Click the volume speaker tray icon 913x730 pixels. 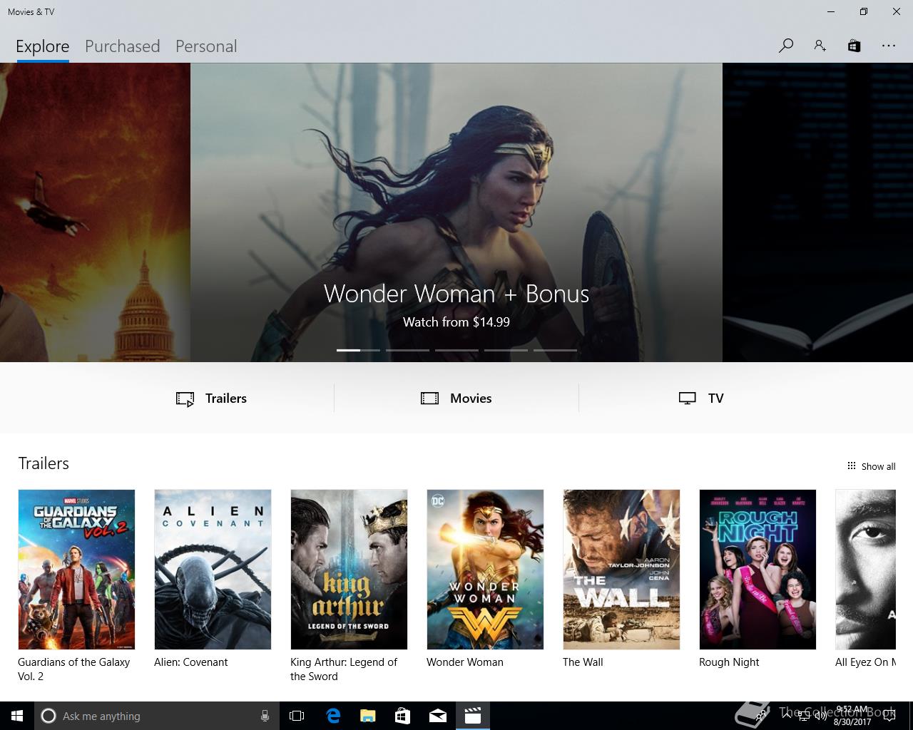click(820, 716)
